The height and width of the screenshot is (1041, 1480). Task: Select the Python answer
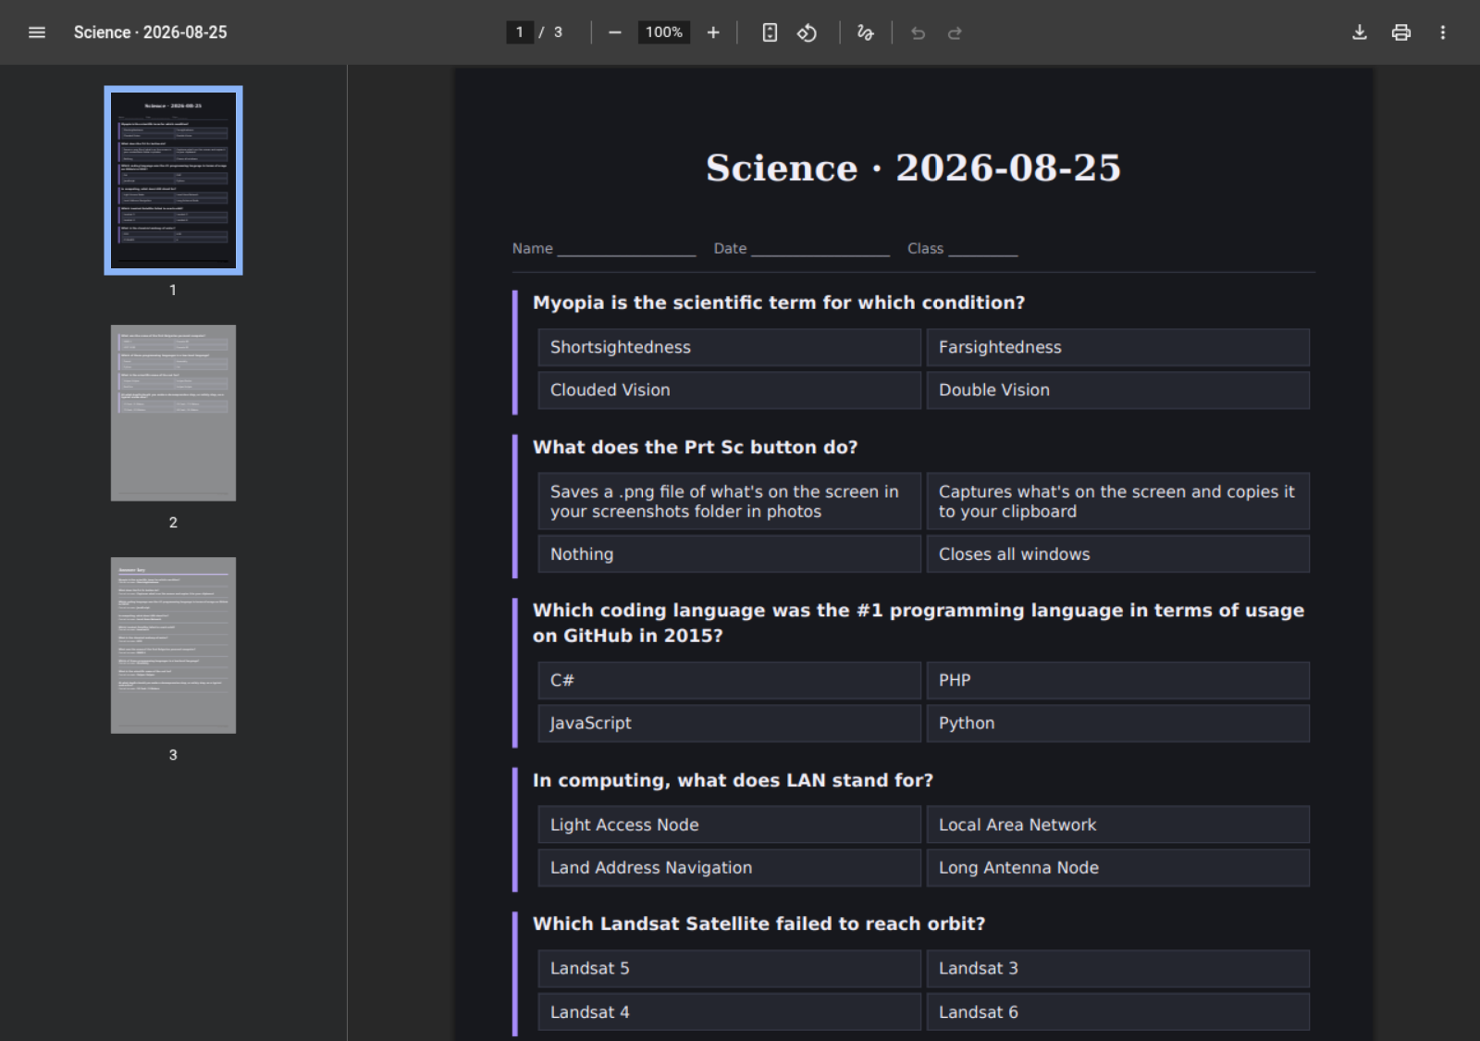(1118, 723)
